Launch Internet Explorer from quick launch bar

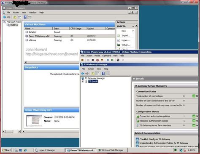tap(25, 150)
